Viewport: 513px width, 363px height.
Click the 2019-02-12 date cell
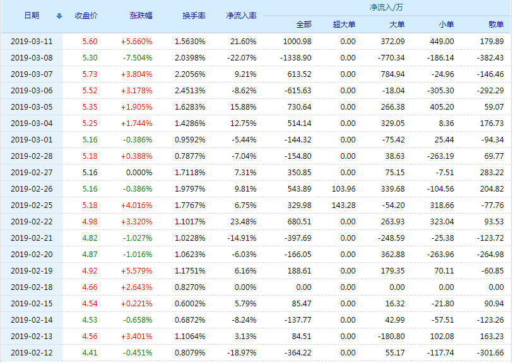tap(32, 353)
